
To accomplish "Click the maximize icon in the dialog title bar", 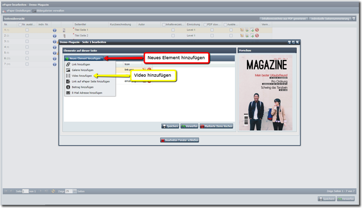I will click(x=293, y=42).
